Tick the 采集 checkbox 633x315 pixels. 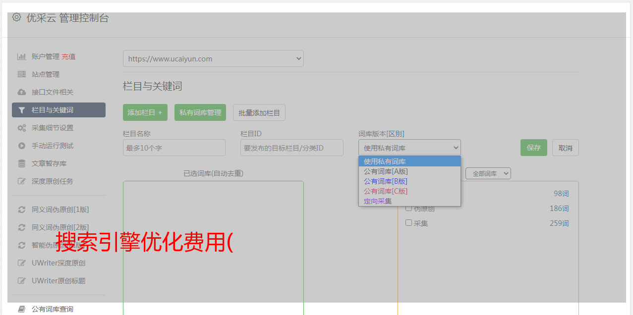coord(409,223)
